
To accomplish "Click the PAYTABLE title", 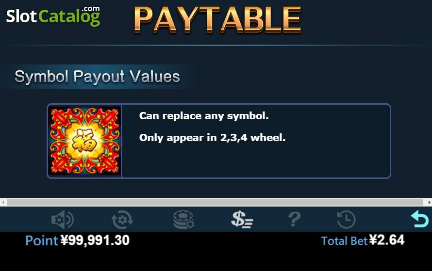I will pyautogui.click(x=217, y=19).
